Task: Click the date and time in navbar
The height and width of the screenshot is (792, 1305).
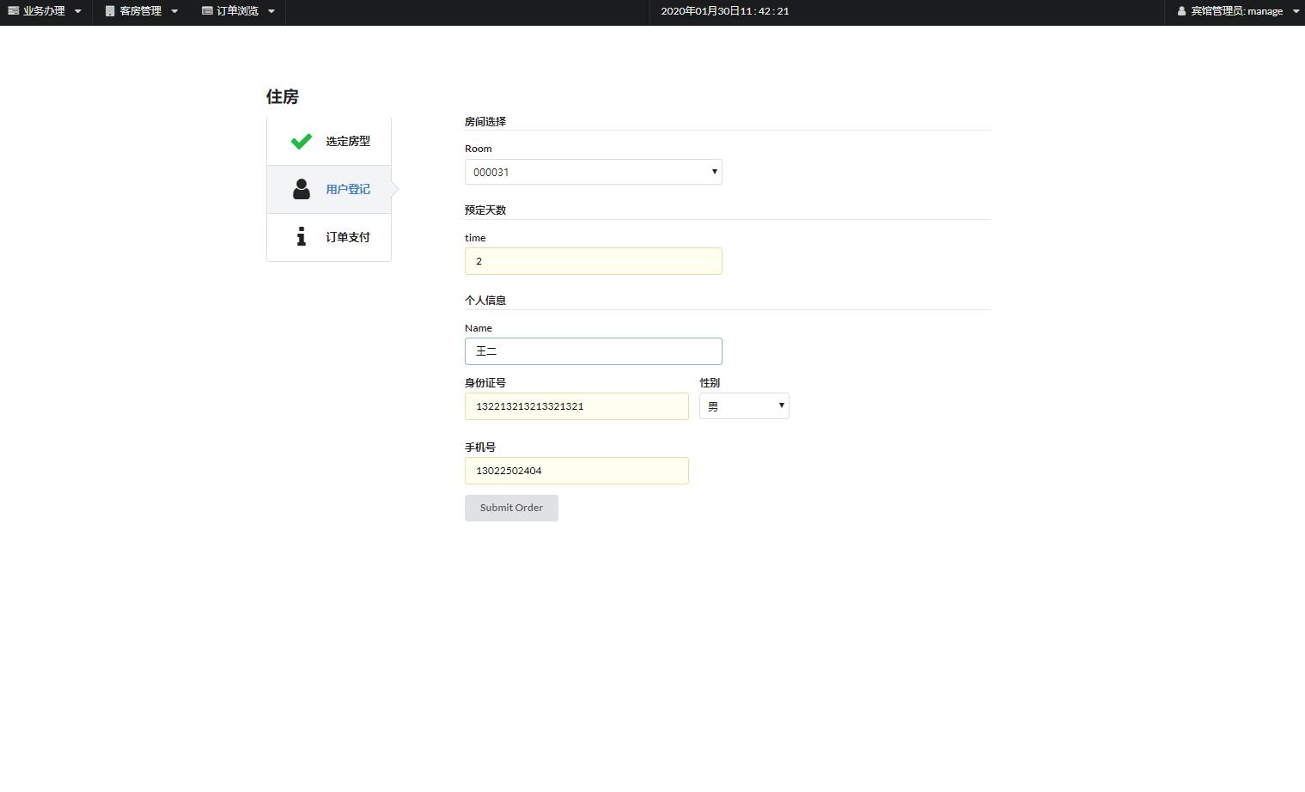Action: tap(725, 11)
